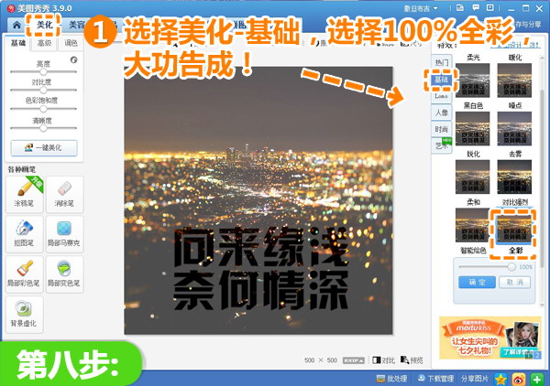Click the yellow star icon in bottom bar
The width and height of the screenshot is (550, 386).
[500, 379]
